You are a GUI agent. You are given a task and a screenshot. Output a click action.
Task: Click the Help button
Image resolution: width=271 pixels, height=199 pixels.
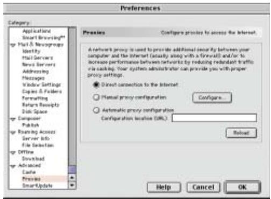pos(163,187)
